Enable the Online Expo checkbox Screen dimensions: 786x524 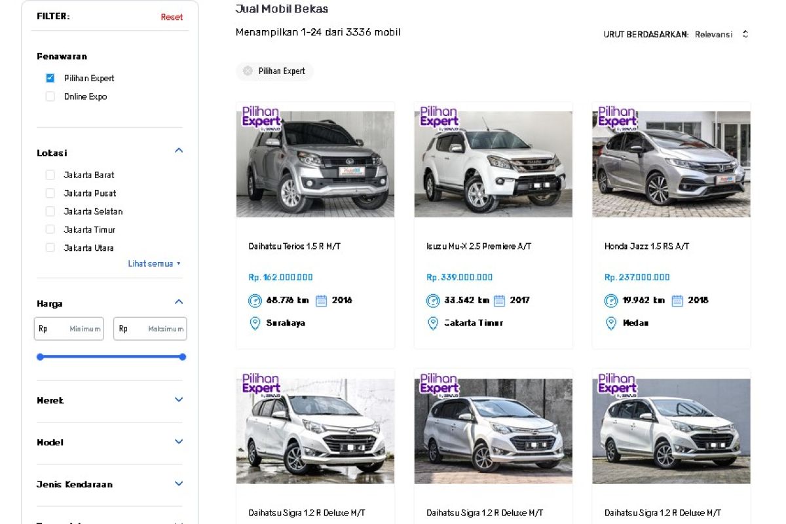(50, 96)
